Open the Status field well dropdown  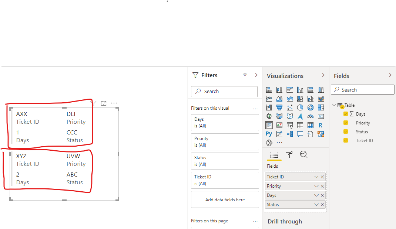316,205
